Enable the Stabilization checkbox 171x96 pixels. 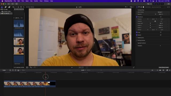pyautogui.click(x=137, y=38)
